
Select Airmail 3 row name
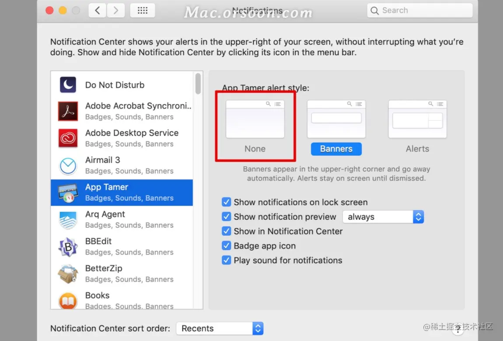pyautogui.click(x=103, y=160)
